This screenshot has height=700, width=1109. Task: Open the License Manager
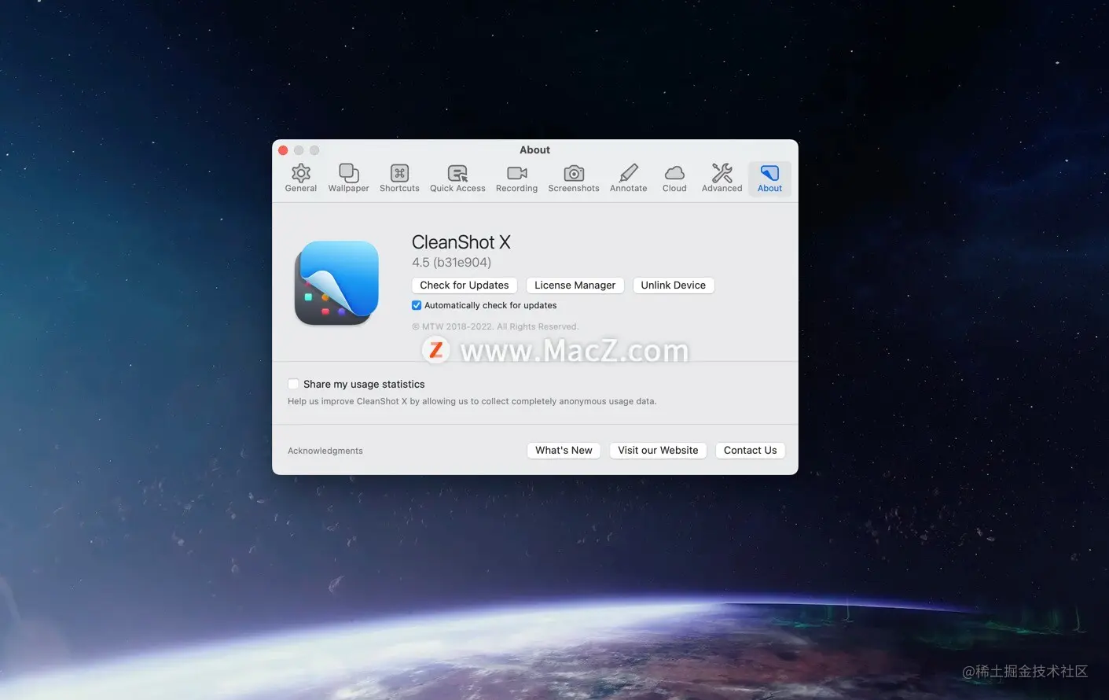click(575, 286)
